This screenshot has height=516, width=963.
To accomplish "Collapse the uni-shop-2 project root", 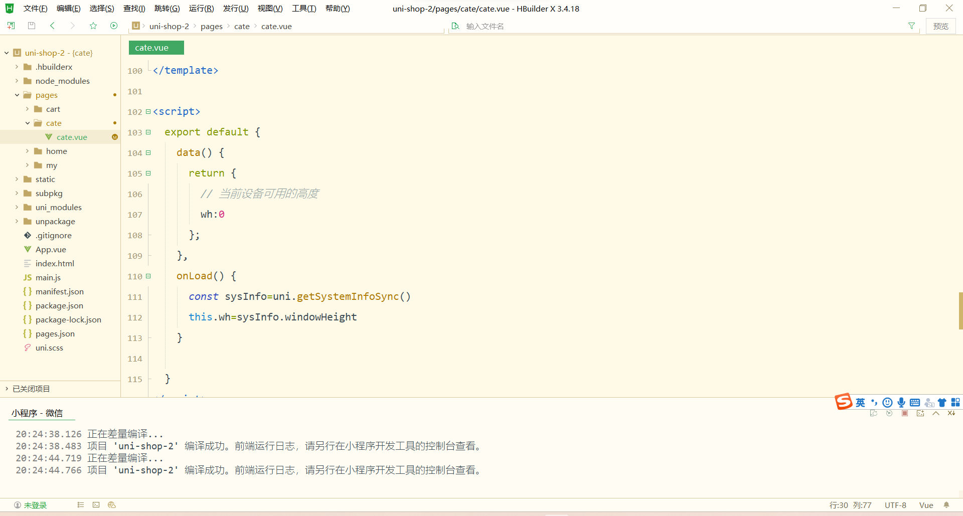I will coord(7,53).
